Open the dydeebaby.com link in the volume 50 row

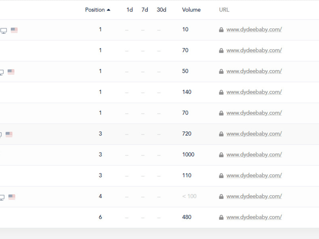[254, 71]
